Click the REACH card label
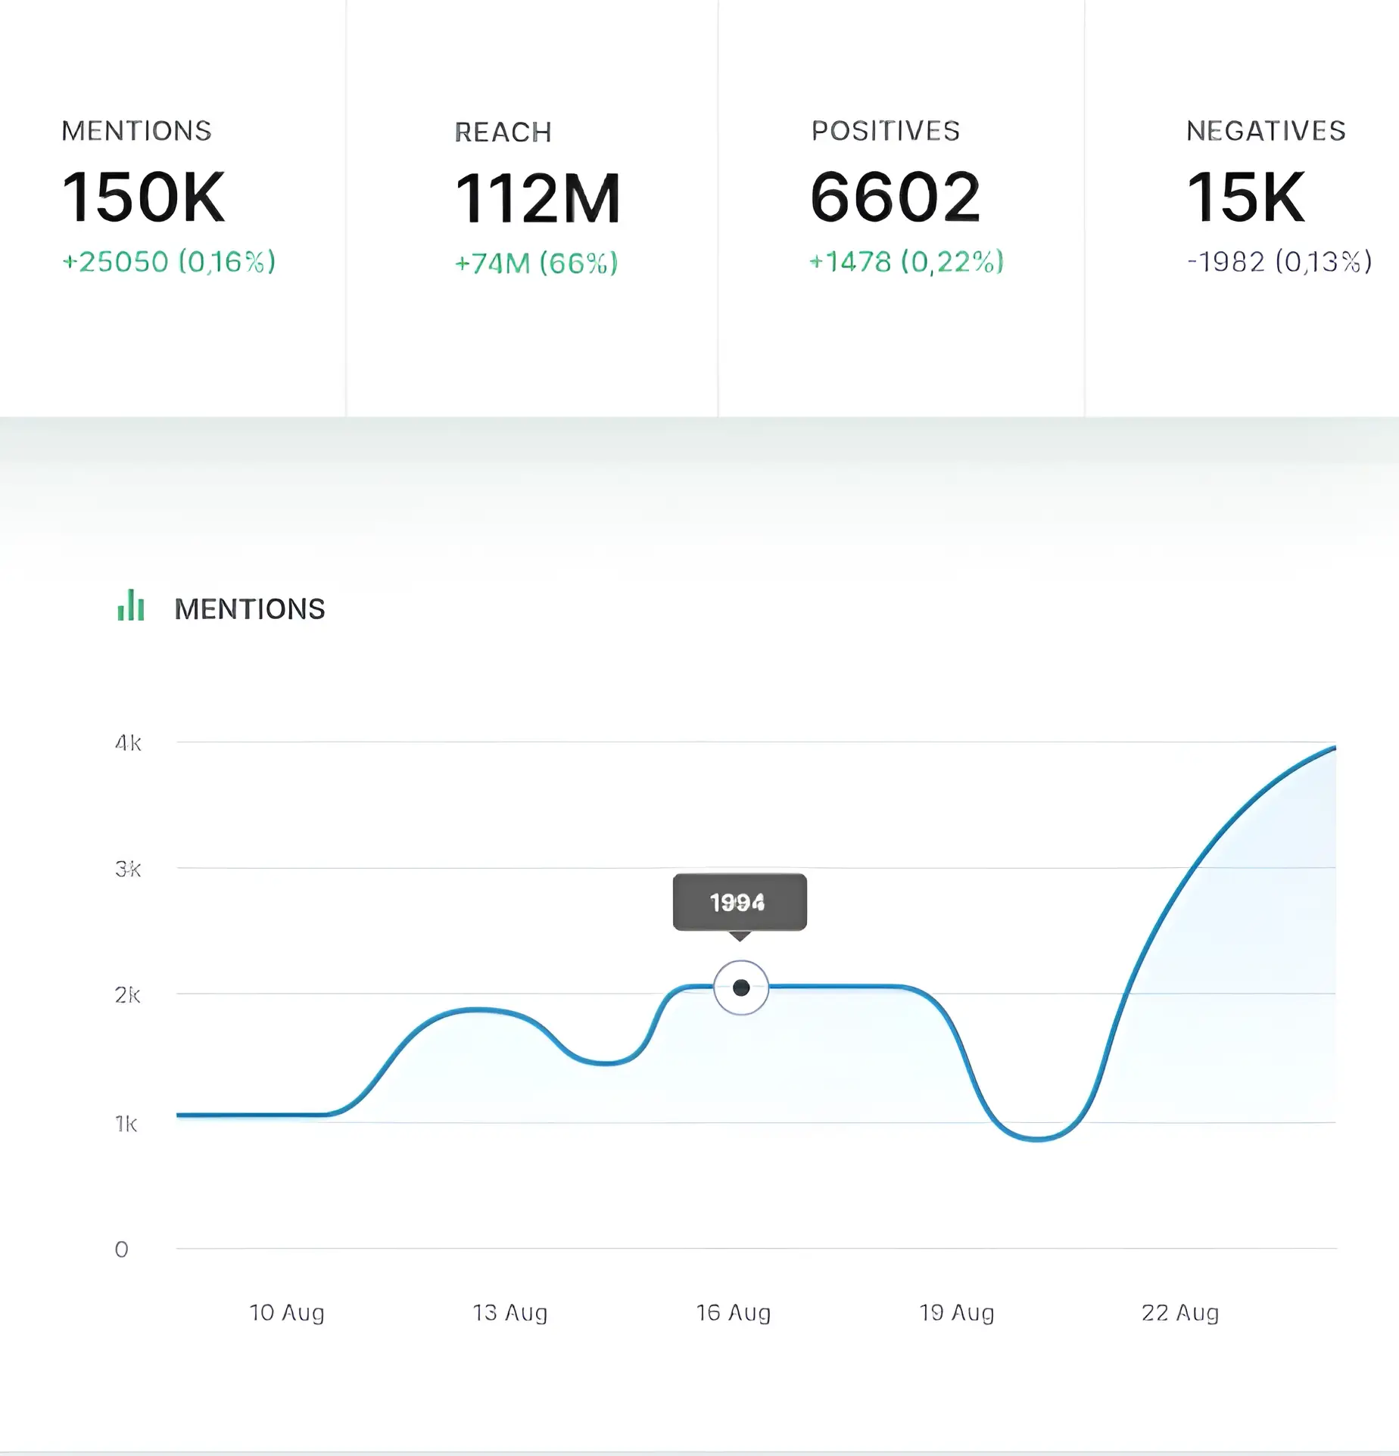Screen dimensions: 1399x1456 point(503,132)
